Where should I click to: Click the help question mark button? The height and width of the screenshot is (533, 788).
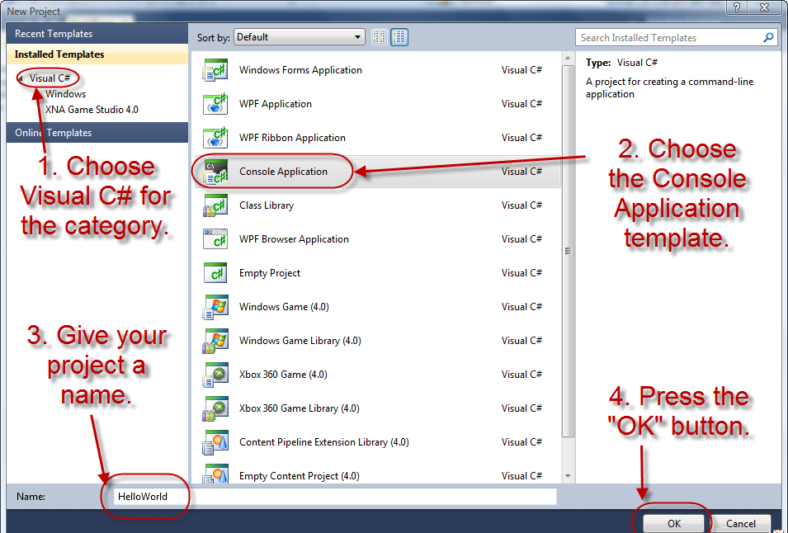pyautogui.click(x=737, y=7)
